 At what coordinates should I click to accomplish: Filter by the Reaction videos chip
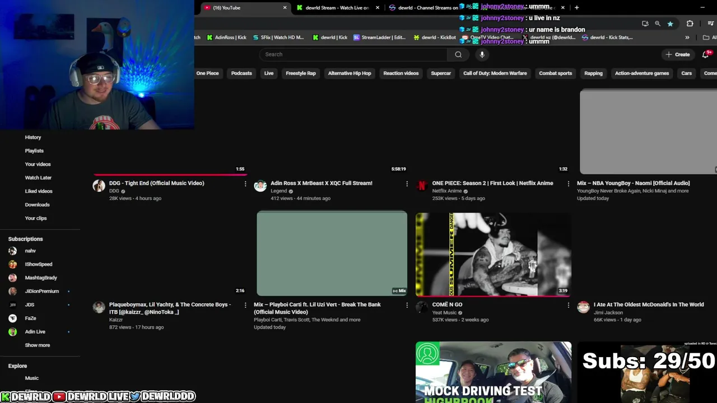[401, 73]
